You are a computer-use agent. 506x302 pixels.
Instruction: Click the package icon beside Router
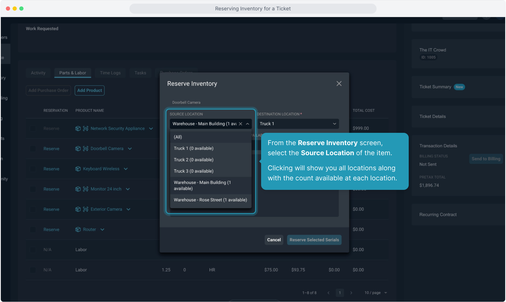(78, 230)
